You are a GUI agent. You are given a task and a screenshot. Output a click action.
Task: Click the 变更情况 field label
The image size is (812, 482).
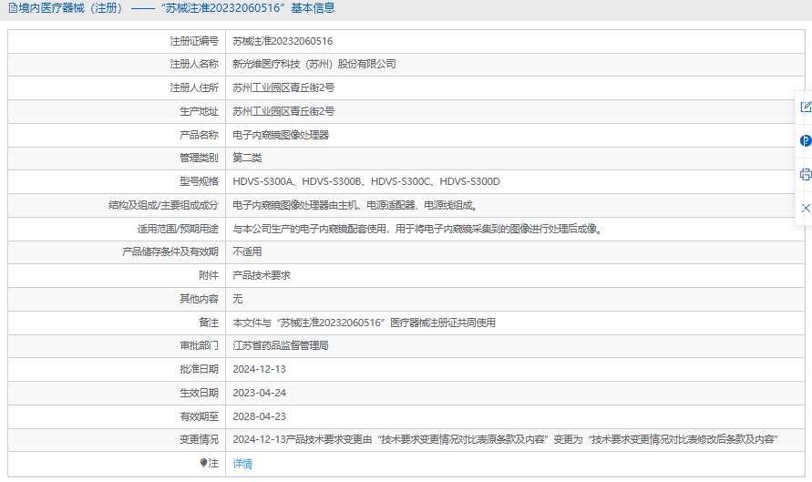coord(199,439)
